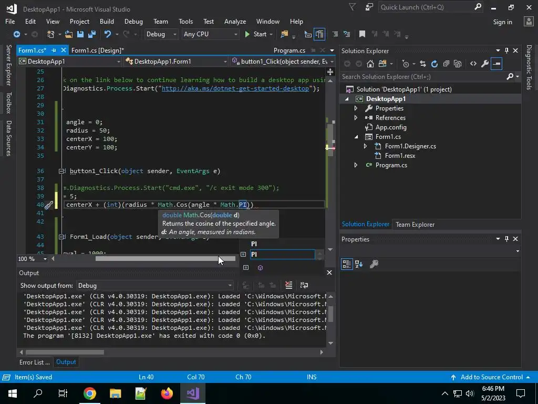Open the Toolbox side tab
Image resolution: width=538 pixels, height=404 pixels.
[8, 103]
